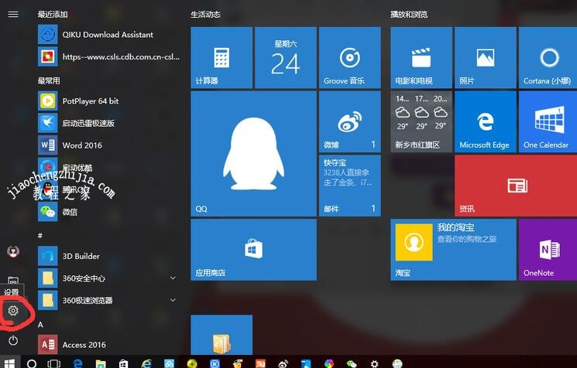Click the Power button icon

tap(13, 340)
